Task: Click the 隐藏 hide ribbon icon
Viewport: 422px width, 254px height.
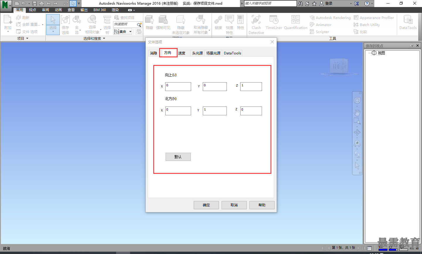Action: point(149,23)
